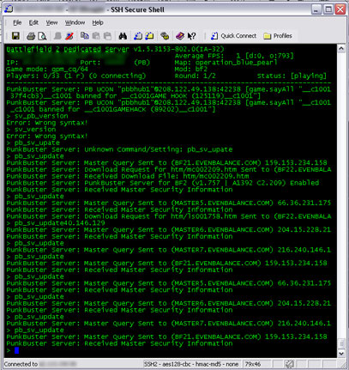Open the View menu
349x370 pixels.
(x=51, y=22)
